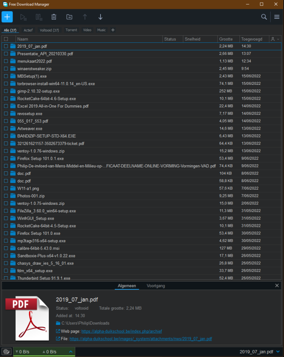
Task: Open the search magnifier icon
Action: click(x=264, y=17)
